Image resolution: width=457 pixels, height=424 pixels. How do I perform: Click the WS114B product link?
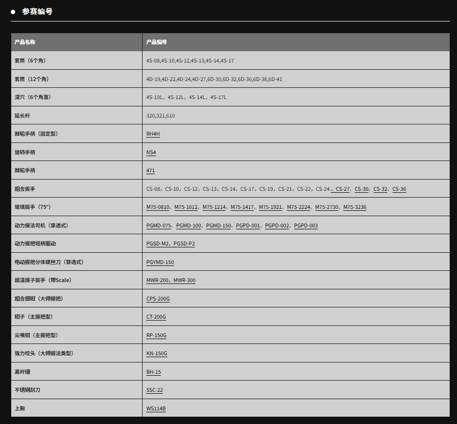[x=156, y=408]
